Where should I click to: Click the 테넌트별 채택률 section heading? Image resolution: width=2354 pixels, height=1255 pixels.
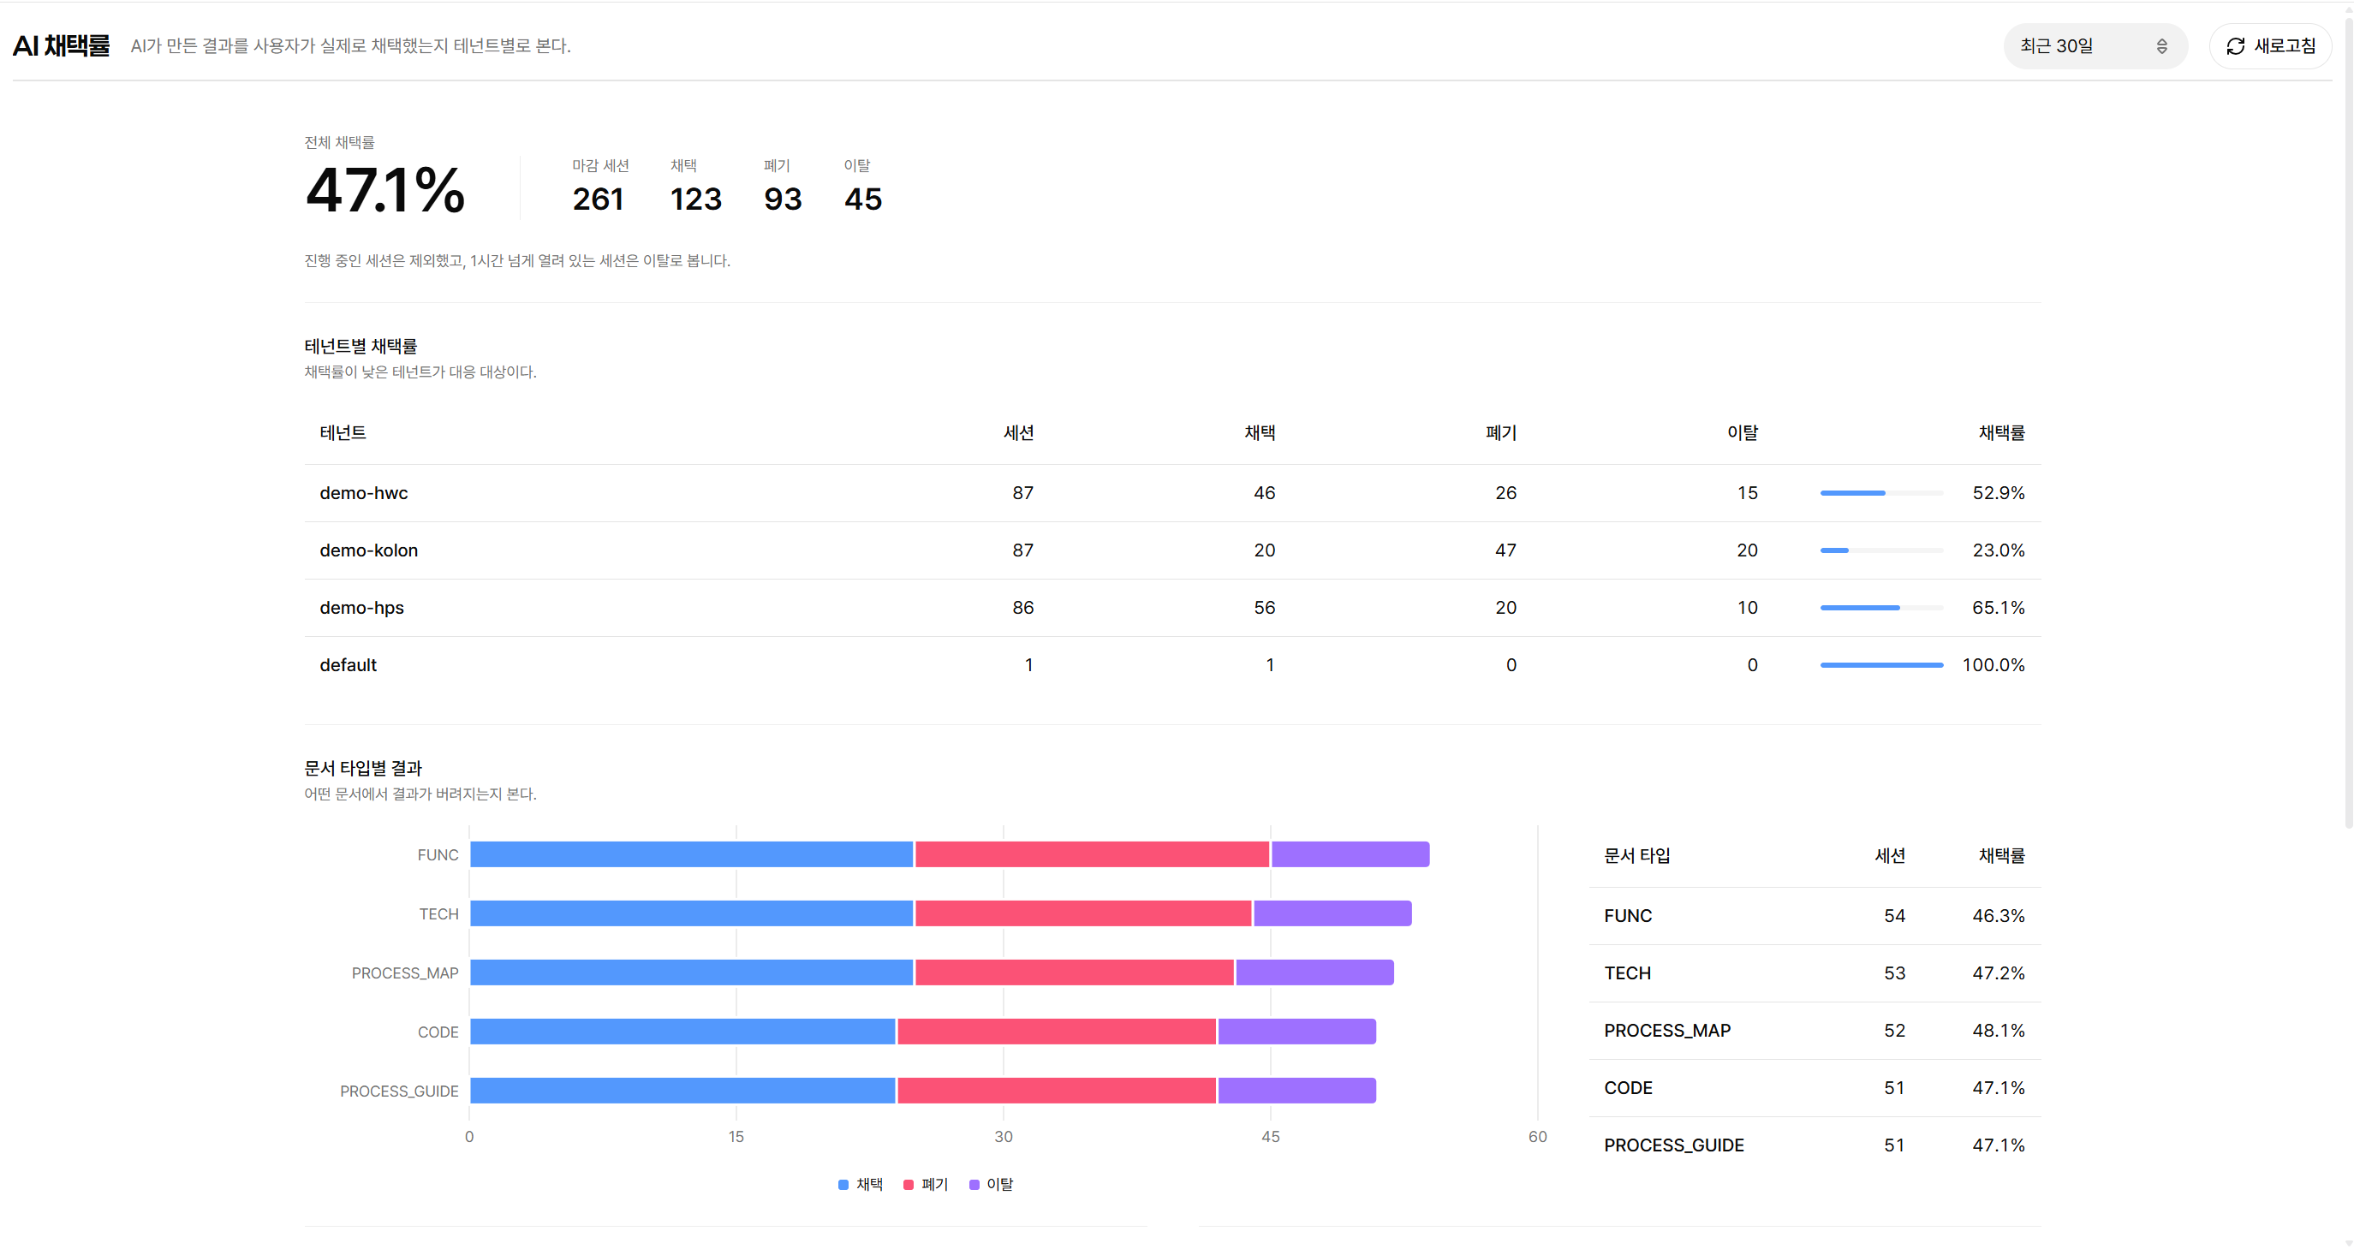coord(361,346)
